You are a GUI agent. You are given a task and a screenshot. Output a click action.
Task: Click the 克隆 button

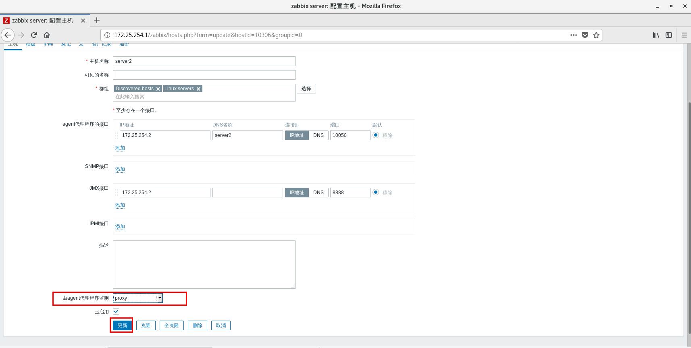click(x=146, y=325)
